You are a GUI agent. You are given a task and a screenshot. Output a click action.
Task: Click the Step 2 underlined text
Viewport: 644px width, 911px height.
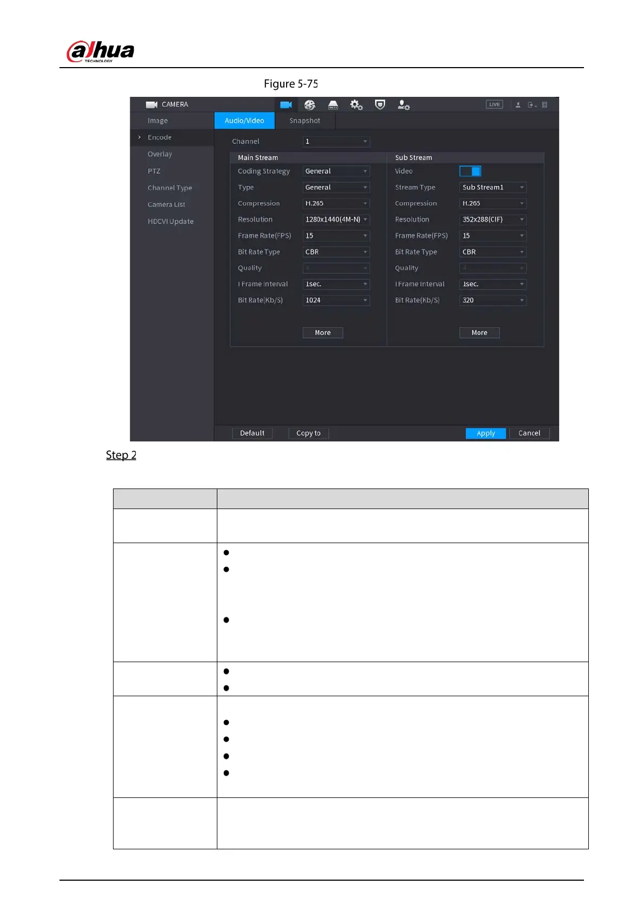click(x=121, y=455)
